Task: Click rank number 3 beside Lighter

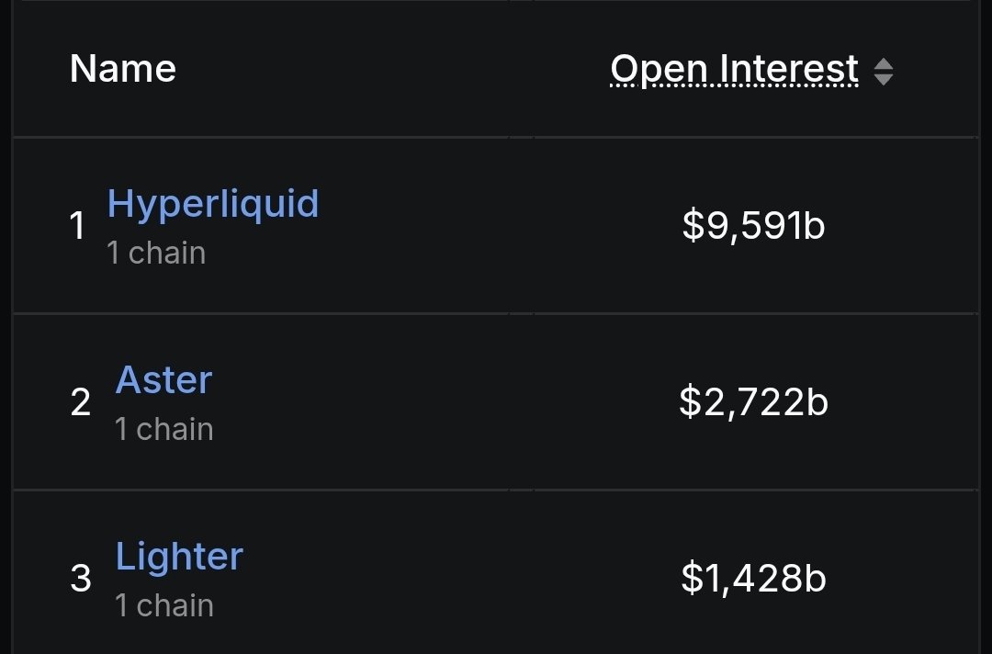Action: click(x=81, y=579)
